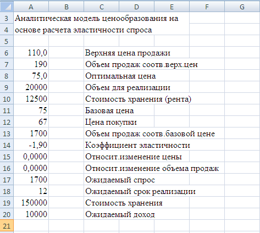Select row 9 header
The width and height of the screenshot is (260, 233).
coord(7,87)
